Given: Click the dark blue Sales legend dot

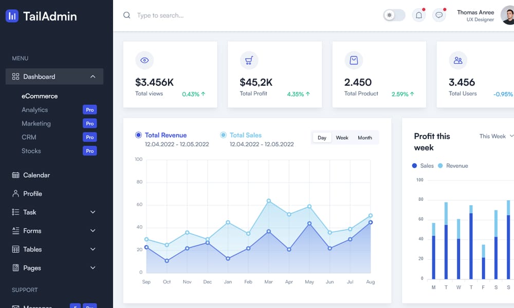Looking at the screenshot, I should (415, 166).
